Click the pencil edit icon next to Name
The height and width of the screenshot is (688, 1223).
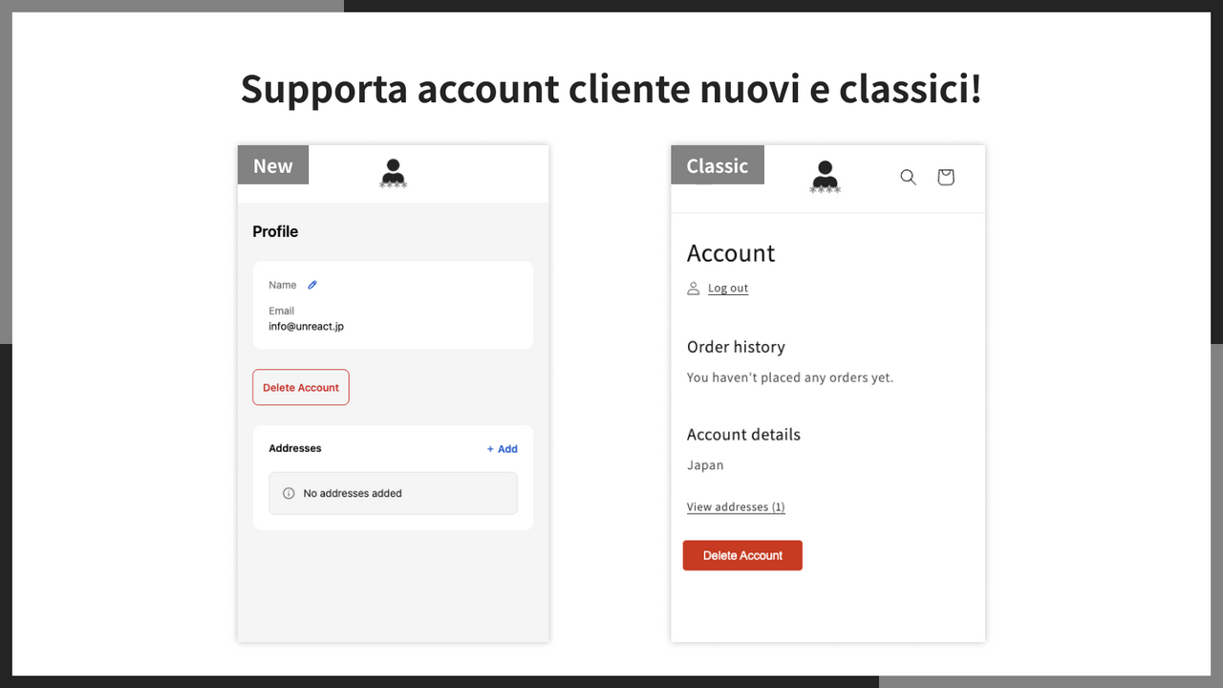312,285
